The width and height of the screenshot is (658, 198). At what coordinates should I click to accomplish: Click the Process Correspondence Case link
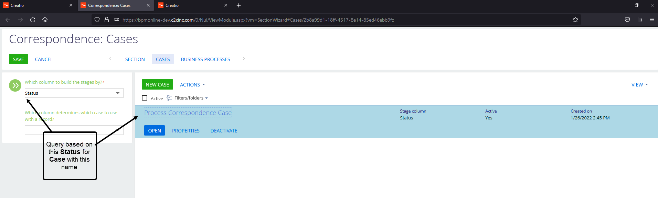pos(188,113)
